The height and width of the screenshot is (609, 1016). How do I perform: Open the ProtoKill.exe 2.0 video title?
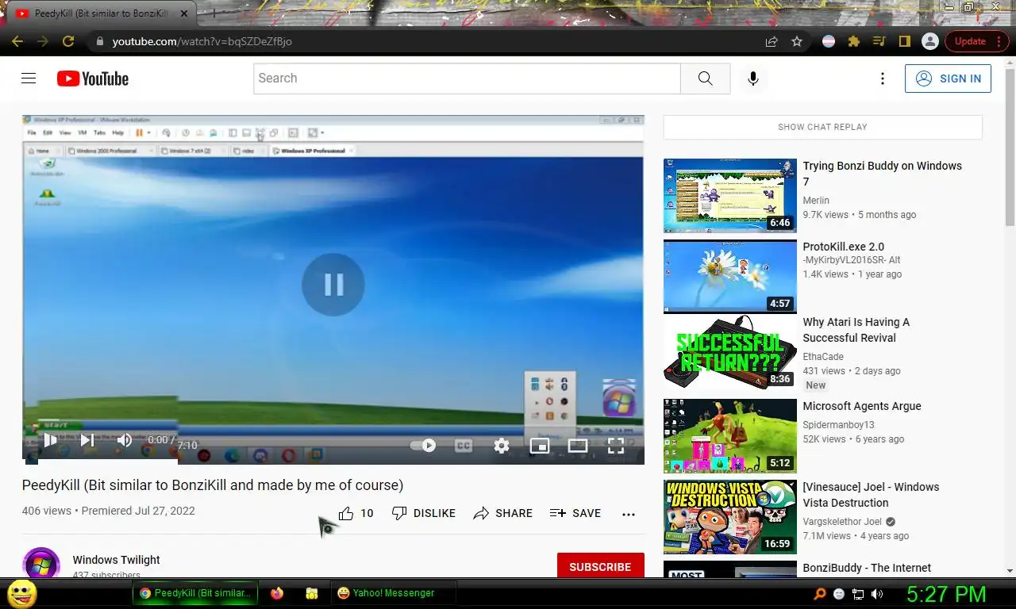(843, 247)
